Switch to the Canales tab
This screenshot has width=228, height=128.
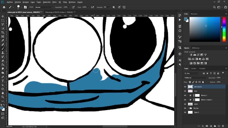193,69
